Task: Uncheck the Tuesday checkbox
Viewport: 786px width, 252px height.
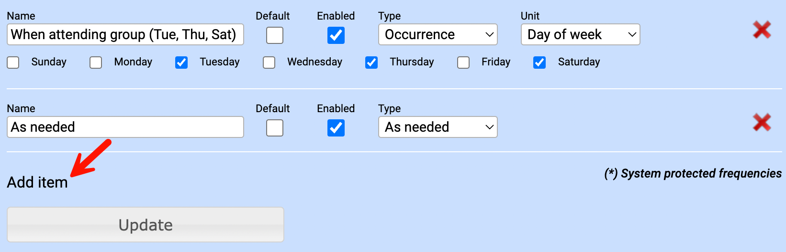Action: [181, 63]
